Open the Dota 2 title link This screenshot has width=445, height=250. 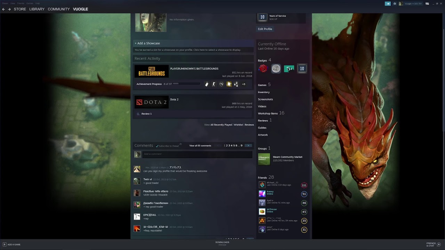[174, 100]
